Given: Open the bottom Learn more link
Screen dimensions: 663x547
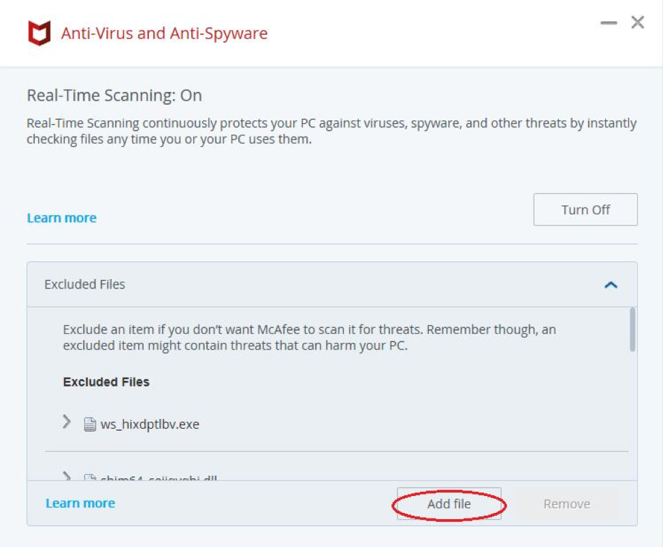Looking at the screenshot, I should point(80,503).
